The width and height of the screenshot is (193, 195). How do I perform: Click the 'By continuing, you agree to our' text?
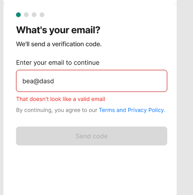pos(57,110)
